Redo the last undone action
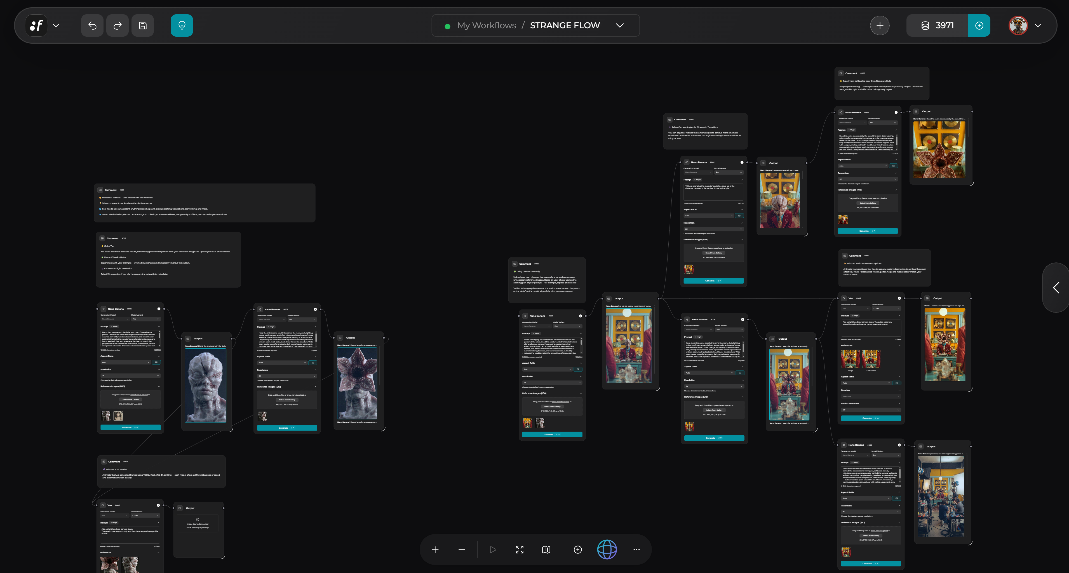 (x=118, y=25)
